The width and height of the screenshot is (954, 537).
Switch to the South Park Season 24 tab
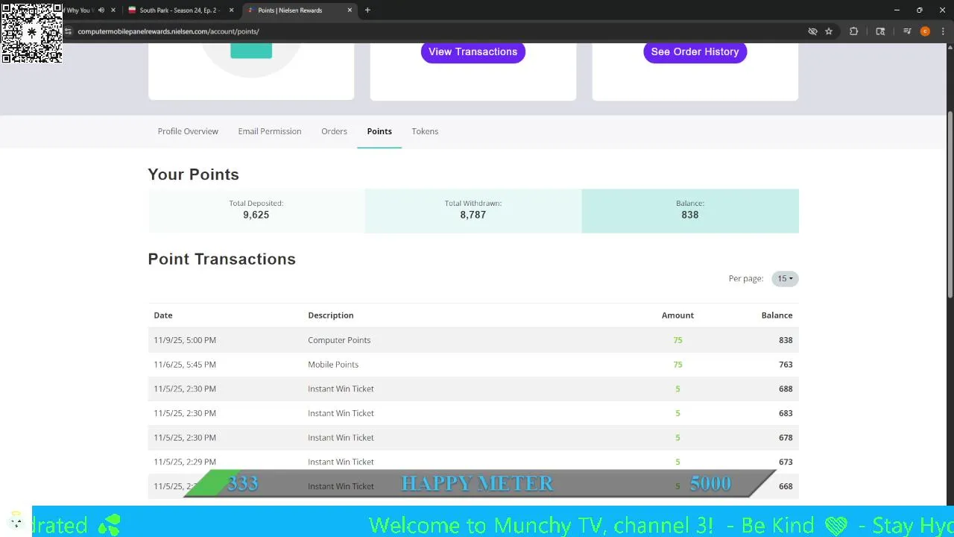click(x=180, y=10)
